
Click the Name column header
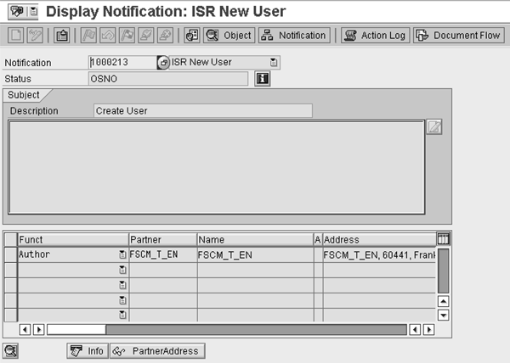coord(255,240)
